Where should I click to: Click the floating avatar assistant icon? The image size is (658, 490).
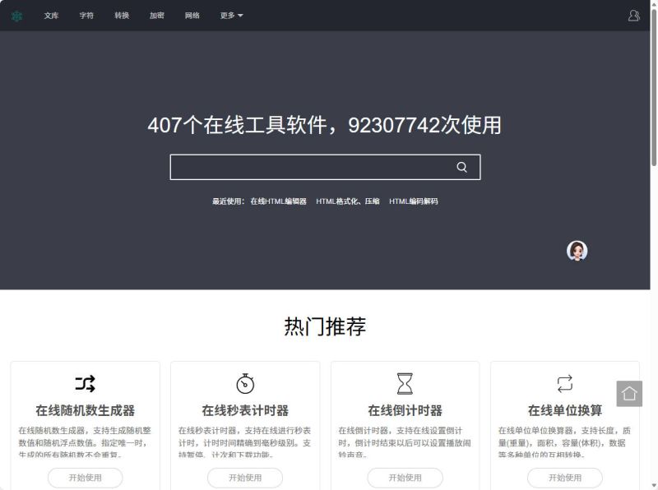578,250
